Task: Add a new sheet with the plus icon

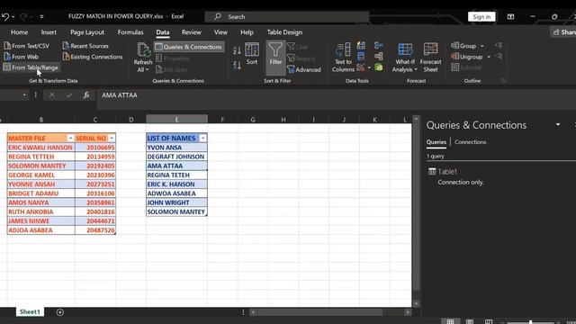Action: coord(60,312)
